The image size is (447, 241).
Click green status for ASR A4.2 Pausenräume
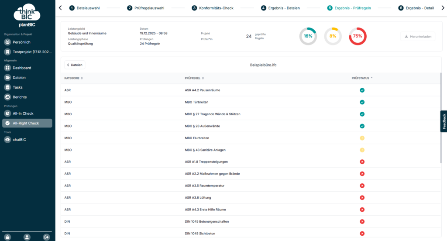(362, 90)
